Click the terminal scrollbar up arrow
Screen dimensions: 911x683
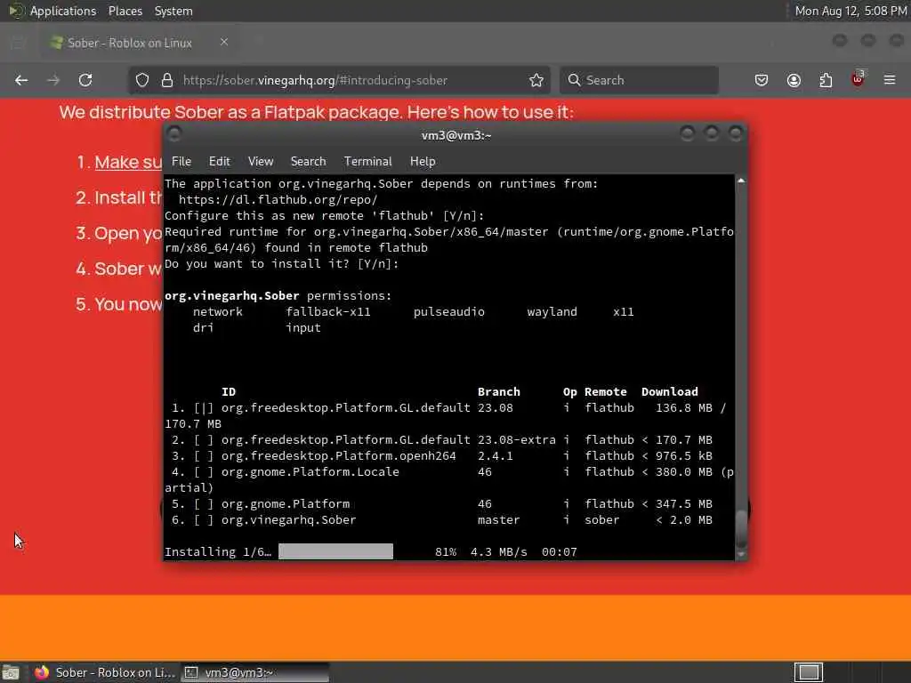tap(741, 181)
